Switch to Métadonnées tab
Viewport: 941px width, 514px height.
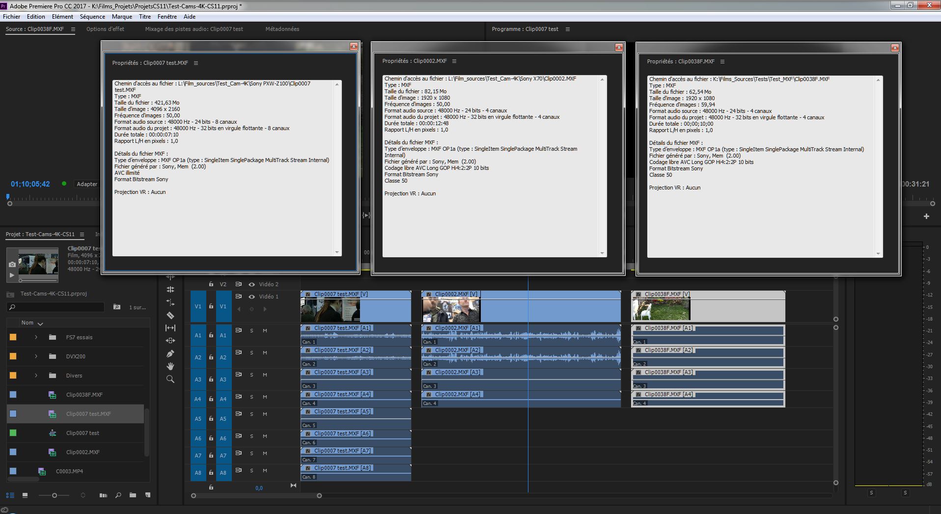[282, 29]
